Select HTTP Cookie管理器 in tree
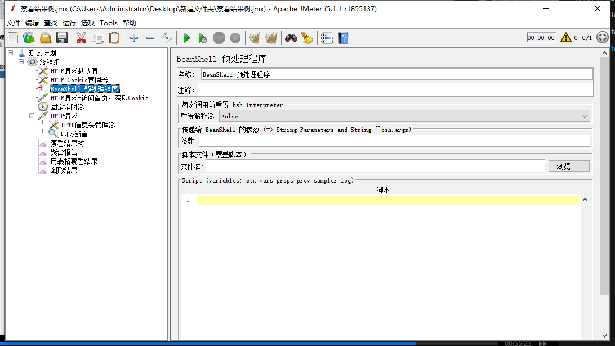This screenshot has width=615, height=346. click(79, 80)
